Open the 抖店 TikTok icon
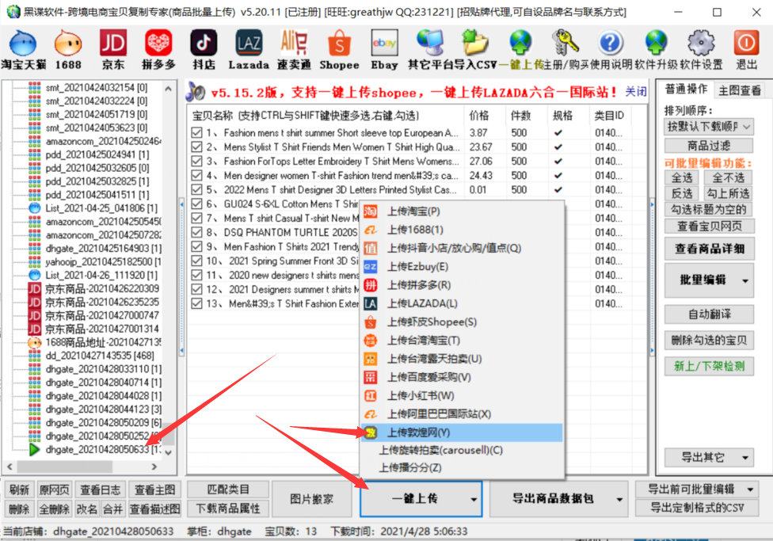The height and width of the screenshot is (541, 773). click(x=204, y=49)
